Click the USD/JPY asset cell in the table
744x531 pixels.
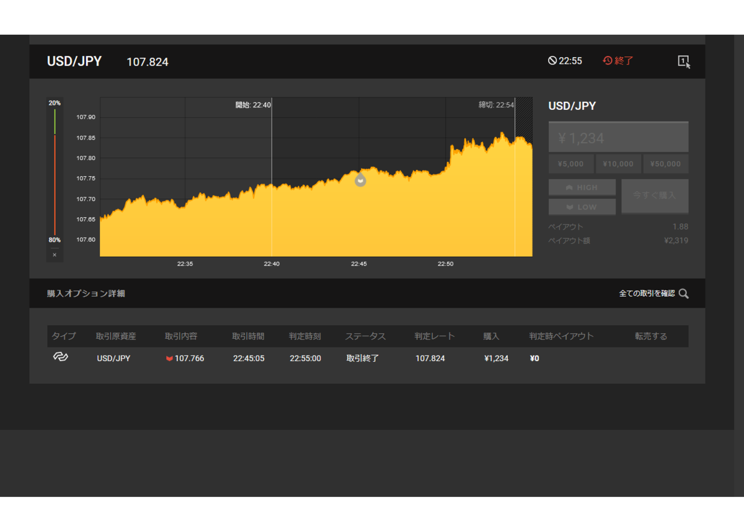[x=113, y=359]
